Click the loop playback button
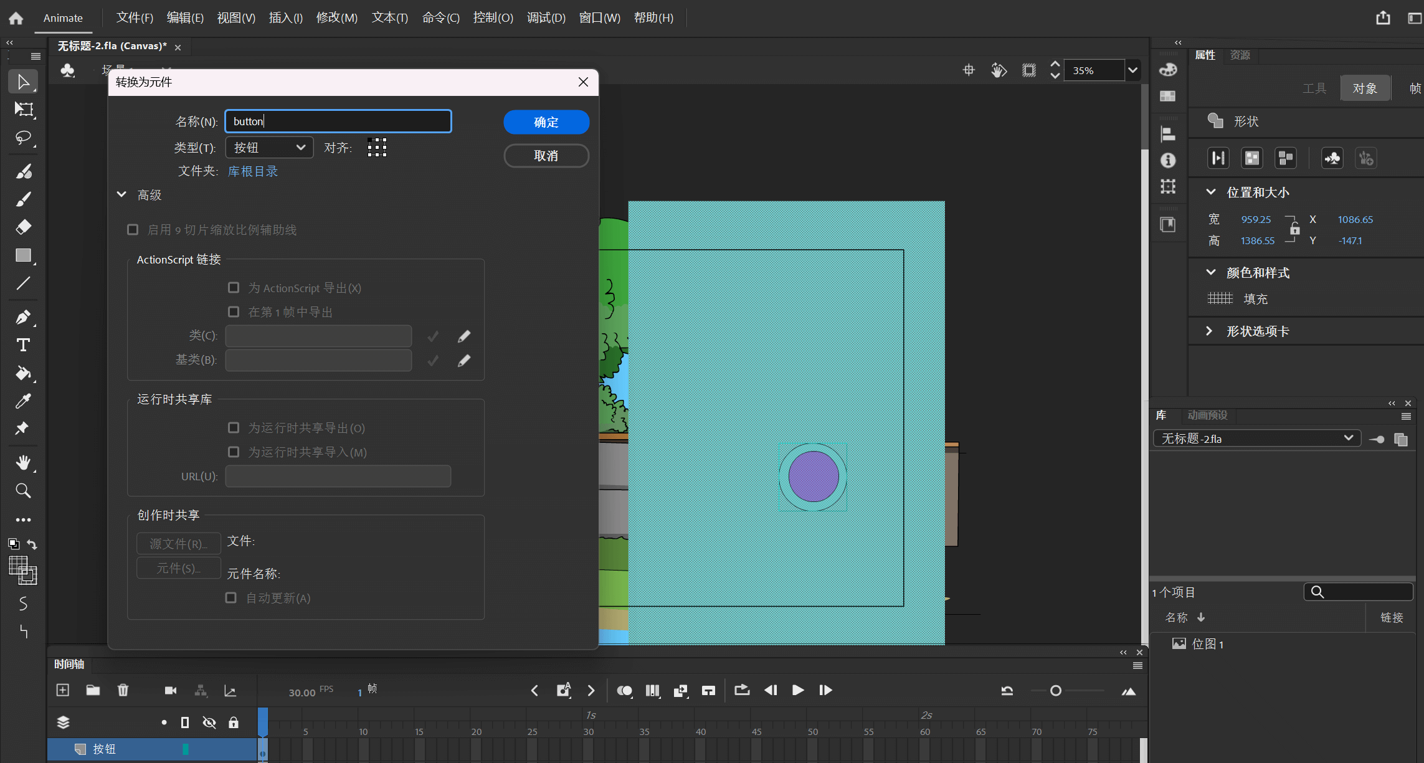1424x763 pixels. pyautogui.click(x=741, y=690)
